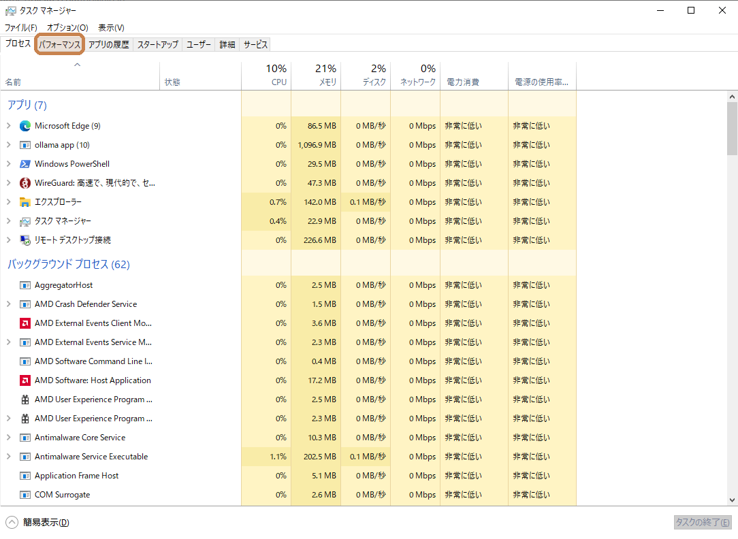Open the ファイル(F) menu
This screenshot has height=539, width=738.
tap(21, 28)
